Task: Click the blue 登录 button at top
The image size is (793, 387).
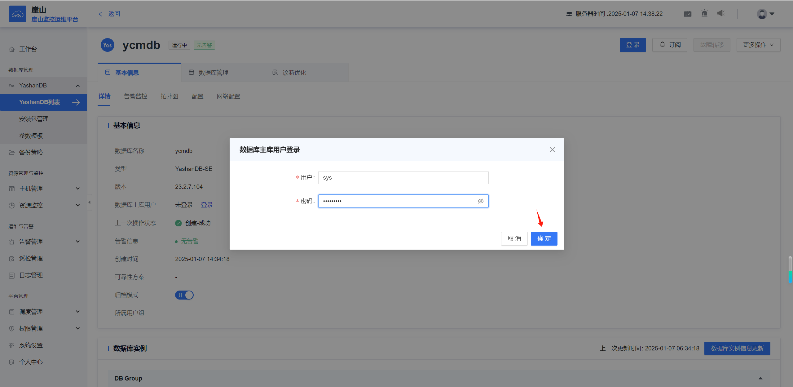Action: coord(633,45)
